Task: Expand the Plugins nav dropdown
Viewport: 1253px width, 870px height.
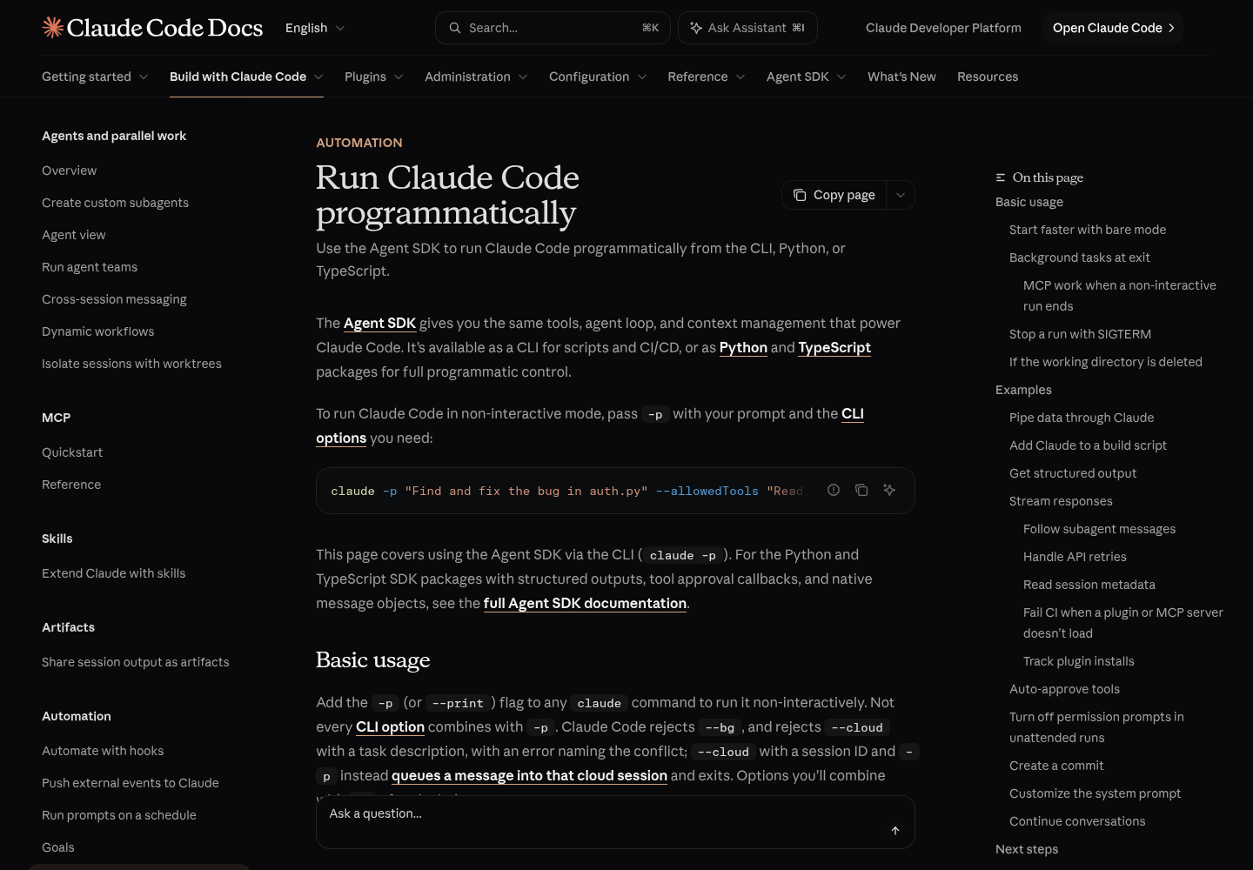Action: pyautogui.click(x=374, y=77)
